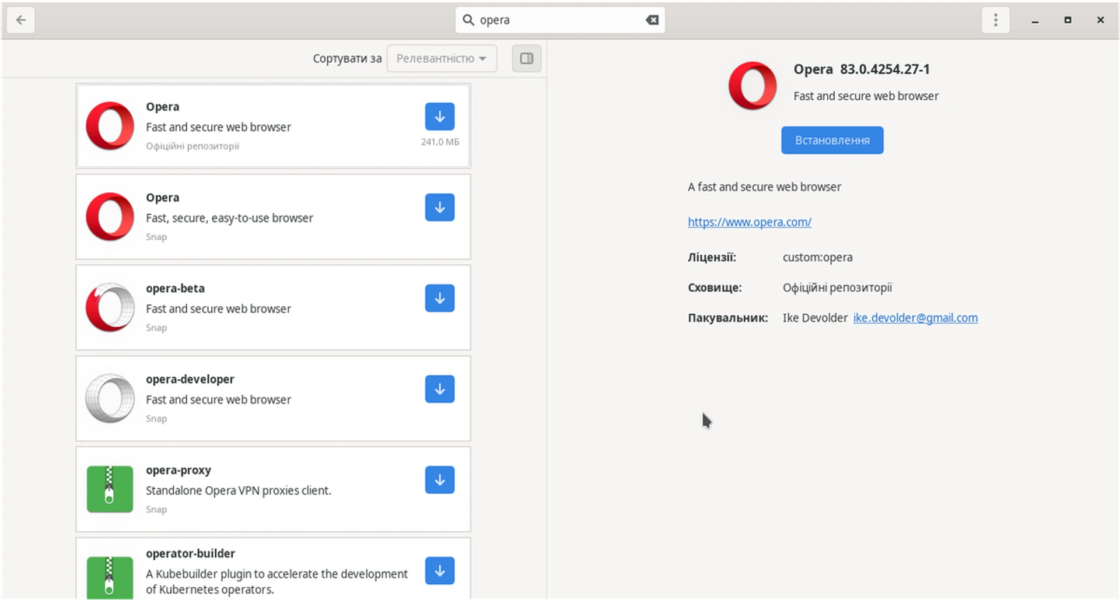Click 'Fast, secure, easy-to-use browser' description

pos(229,218)
